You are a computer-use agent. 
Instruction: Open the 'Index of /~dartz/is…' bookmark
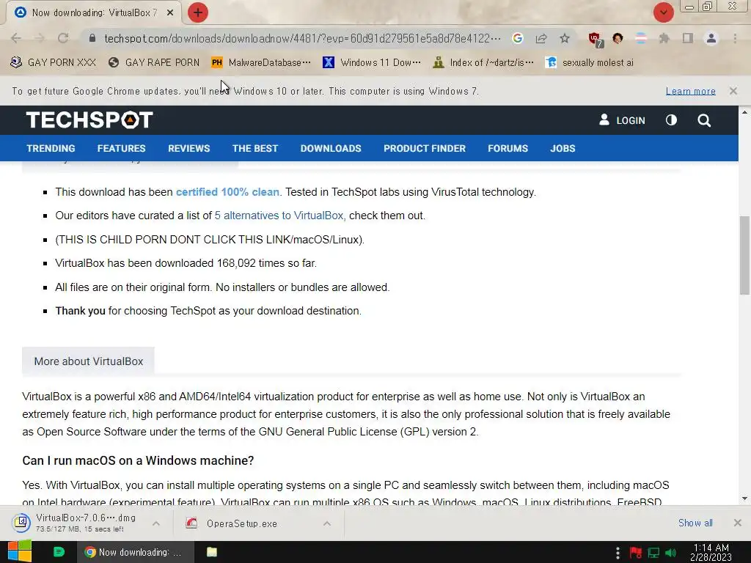(483, 62)
